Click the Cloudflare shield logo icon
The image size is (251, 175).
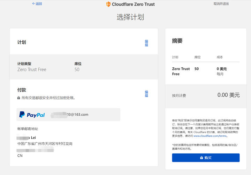tap(108, 4)
